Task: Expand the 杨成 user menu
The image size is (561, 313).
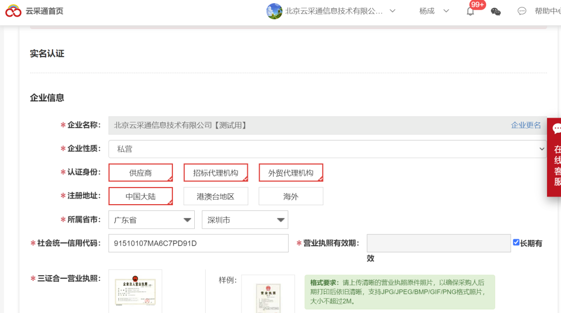Action: click(434, 11)
